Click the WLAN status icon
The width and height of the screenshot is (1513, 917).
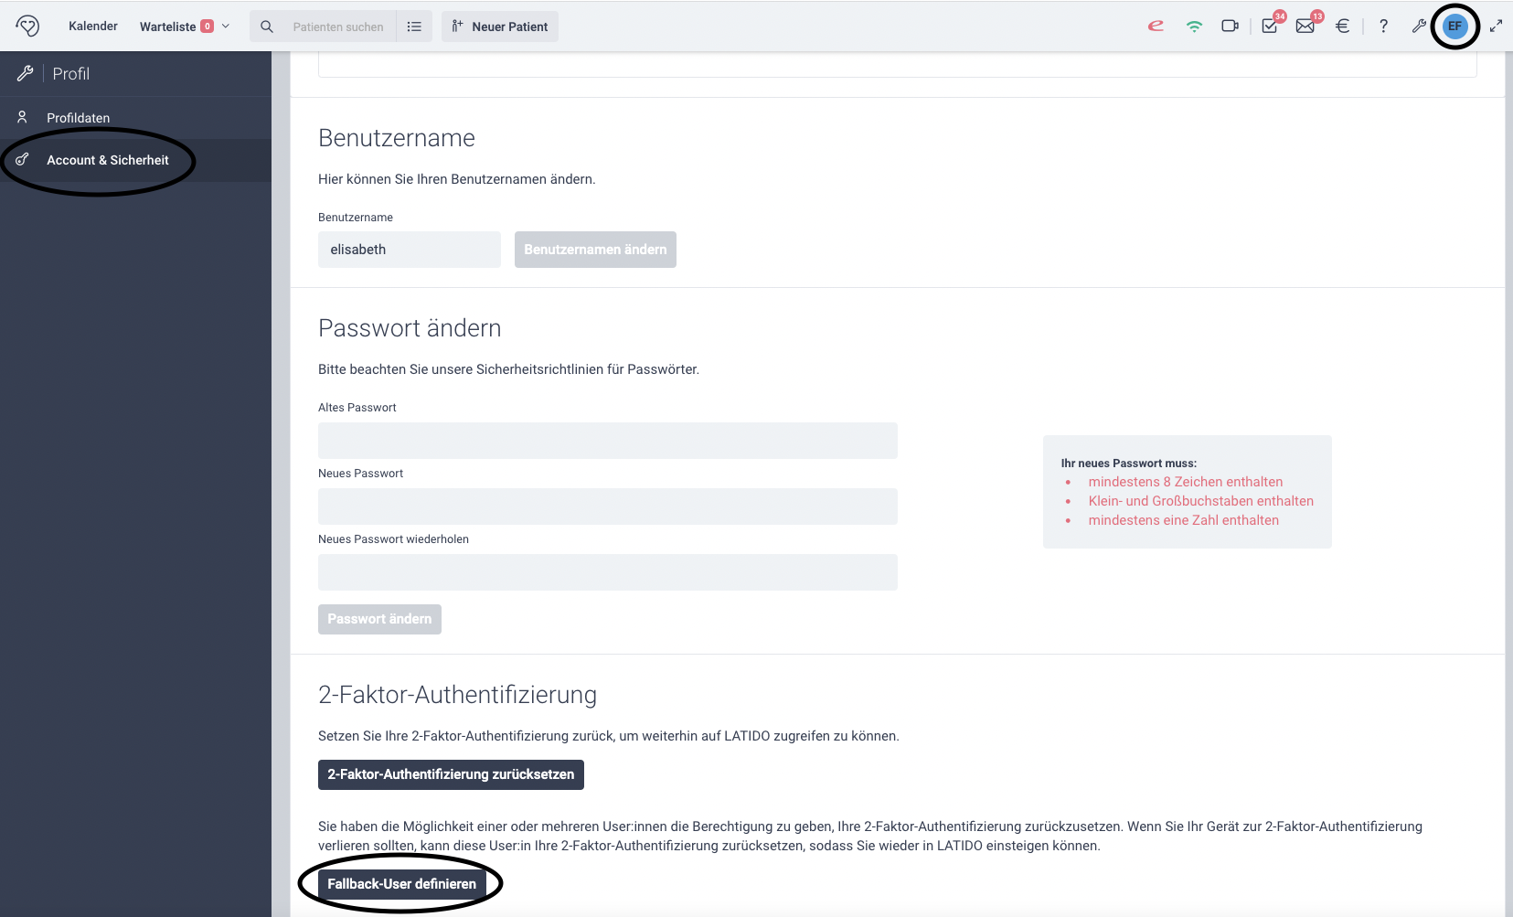pos(1194,26)
